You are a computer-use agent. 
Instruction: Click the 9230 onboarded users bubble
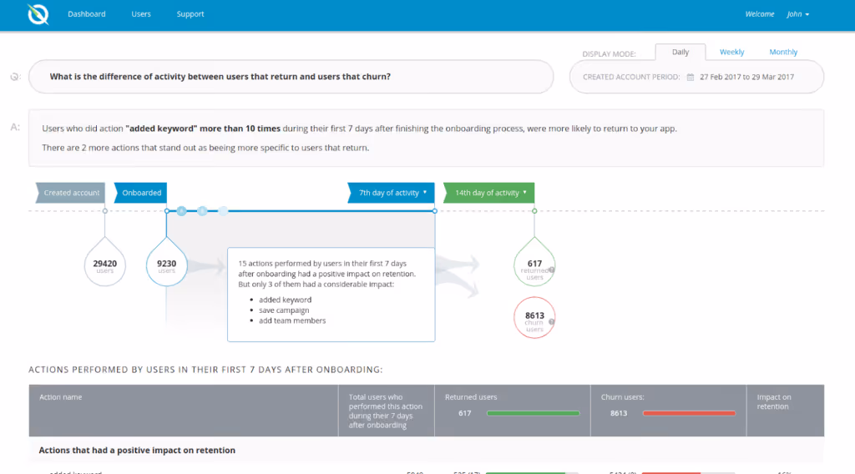pos(167,265)
